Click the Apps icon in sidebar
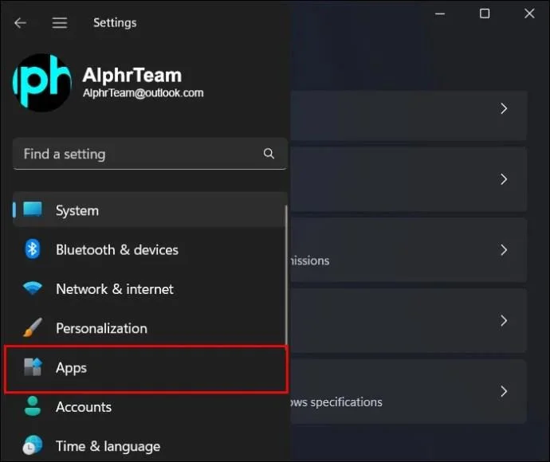 (x=33, y=367)
